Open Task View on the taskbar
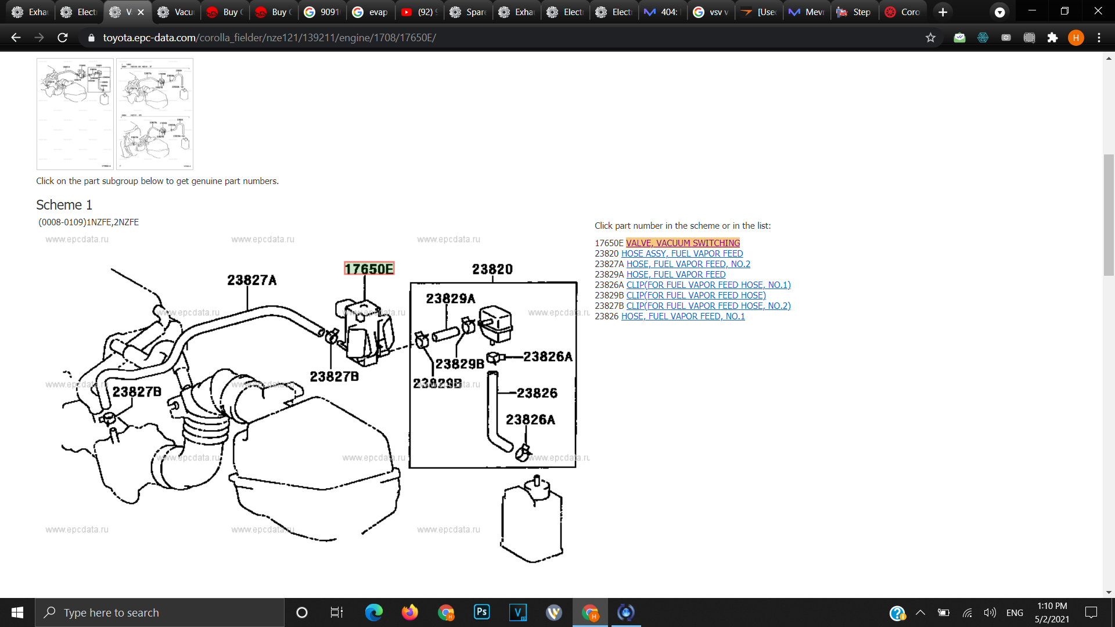This screenshot has width=1115, height=627. click(x=337, y=612)
